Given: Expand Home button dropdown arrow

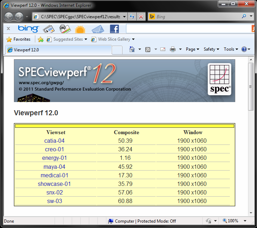Looking at the screenshot, I should (x=140, y=49).
